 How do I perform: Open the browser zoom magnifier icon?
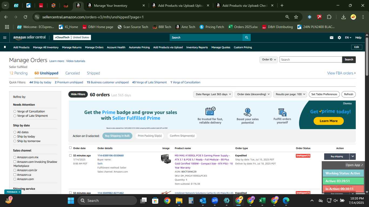[x=287, y=17]
